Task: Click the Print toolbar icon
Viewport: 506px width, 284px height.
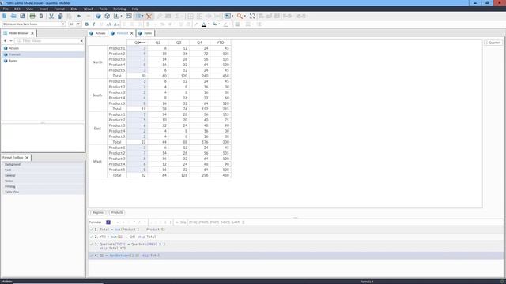Action: [x=32, y=16]
